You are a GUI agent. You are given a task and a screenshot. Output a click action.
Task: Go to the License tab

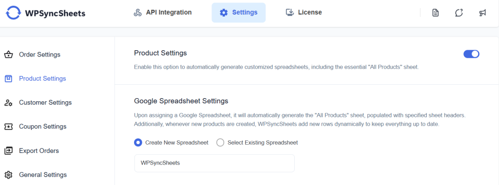pos(304,13)
